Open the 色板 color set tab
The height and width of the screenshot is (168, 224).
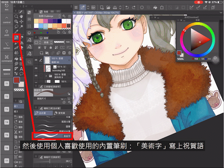click(44, 12)
